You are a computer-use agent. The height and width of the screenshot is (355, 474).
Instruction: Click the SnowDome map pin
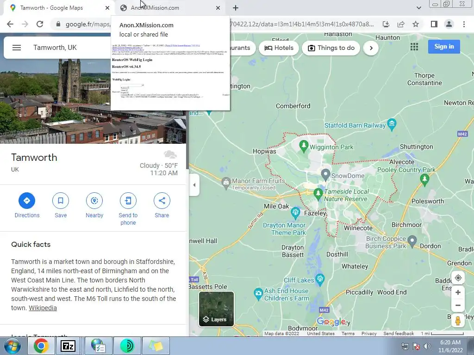[x=325, y=174]
